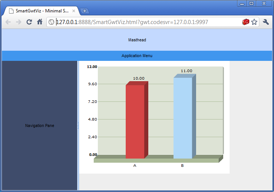Click the Masthead header area
Image resolution: width=274 pixels, height=192 pixels.
click(x=137, y=40)
